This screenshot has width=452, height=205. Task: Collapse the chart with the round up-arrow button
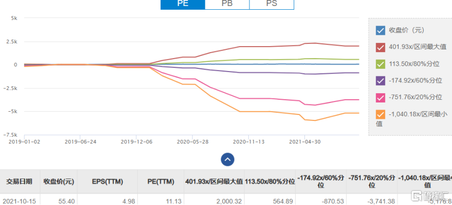(228, 159)
